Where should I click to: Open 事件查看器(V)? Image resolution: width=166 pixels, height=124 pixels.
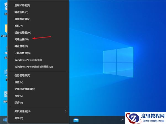pos(38,19)
